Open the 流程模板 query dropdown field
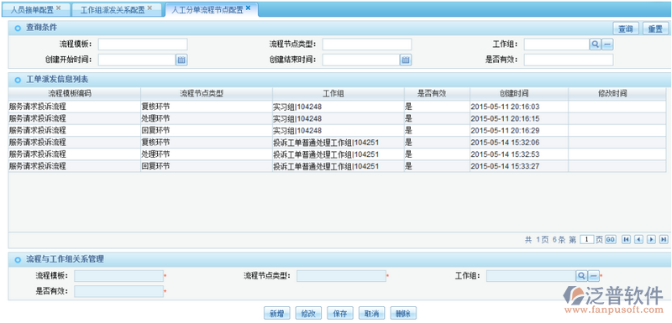This screenshot has height=323, width=672. pyautogui.click(x=143, y=44)
